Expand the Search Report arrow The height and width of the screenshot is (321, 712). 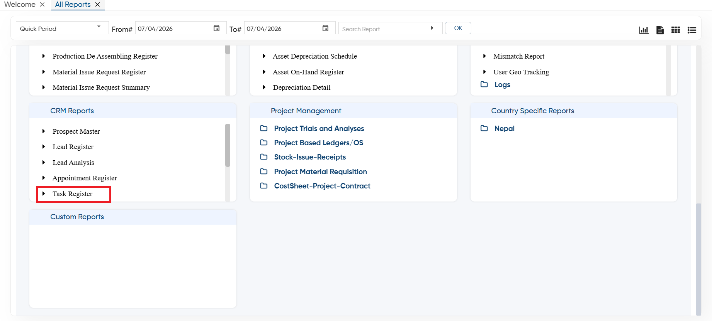(x=432, y=28)
